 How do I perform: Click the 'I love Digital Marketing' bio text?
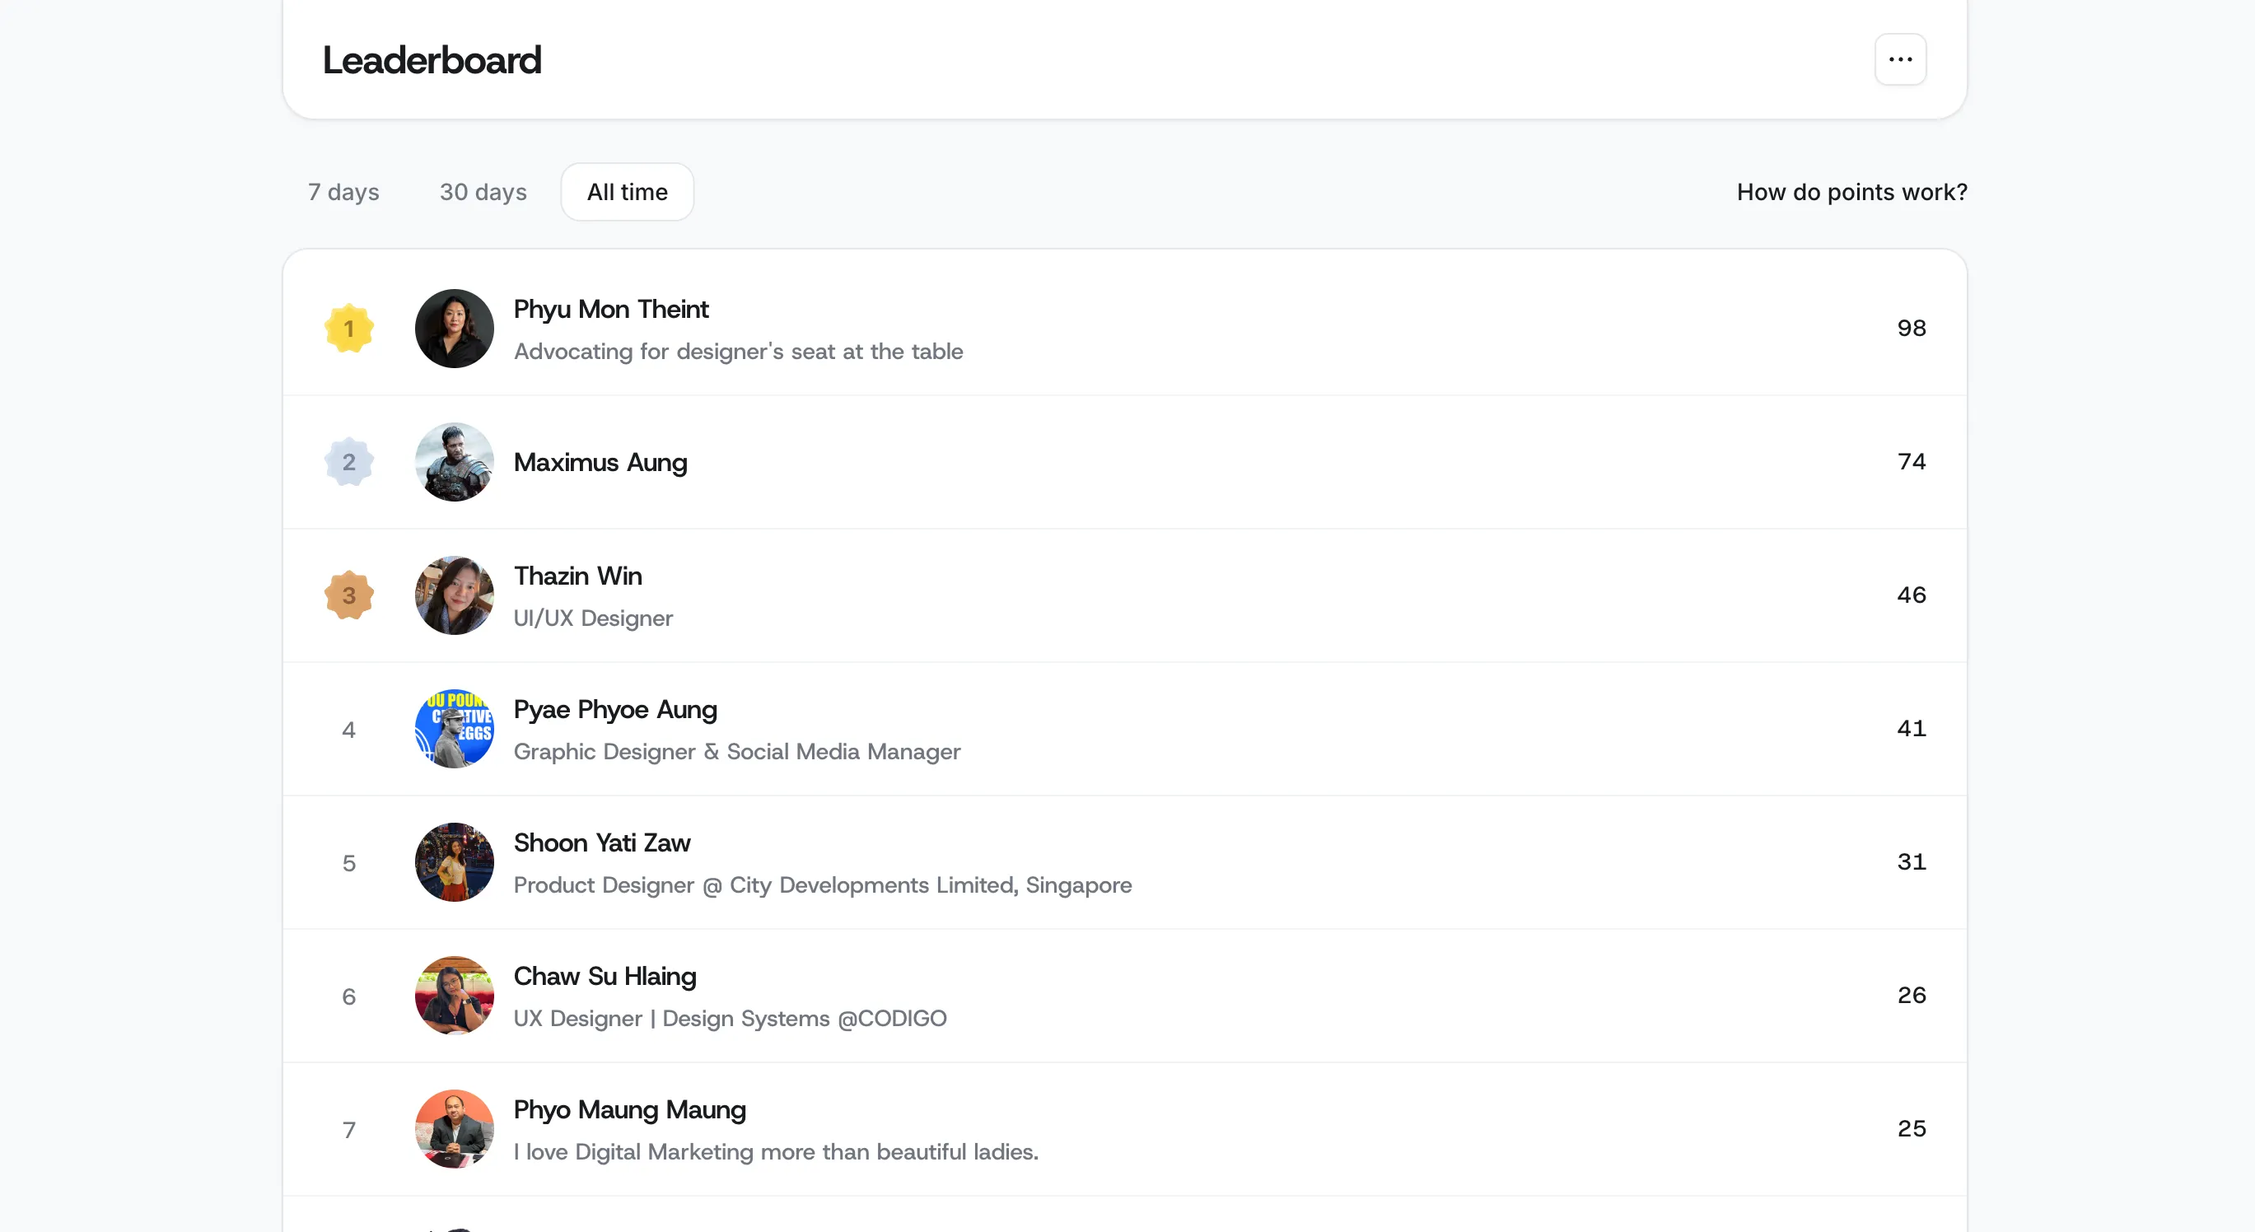776,1152
